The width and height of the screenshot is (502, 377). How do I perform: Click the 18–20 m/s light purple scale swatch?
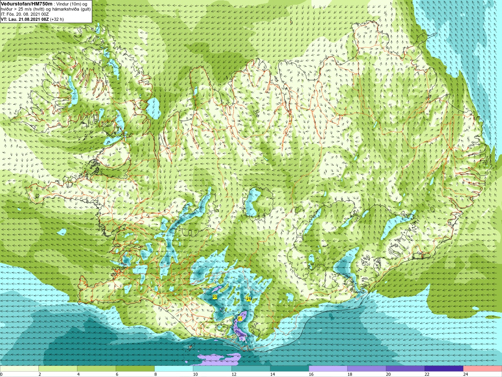tap(367, 369)
